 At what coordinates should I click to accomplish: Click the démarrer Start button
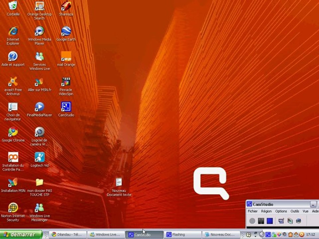[x=21, y=235]
